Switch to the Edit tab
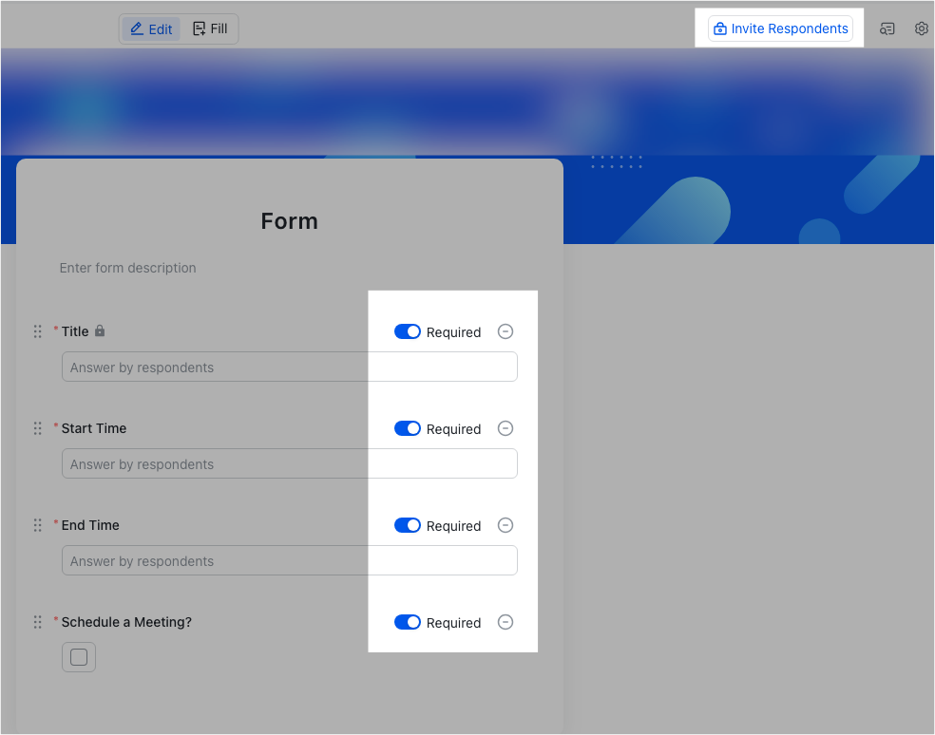 pyautogui.click(x=151, y=28)
